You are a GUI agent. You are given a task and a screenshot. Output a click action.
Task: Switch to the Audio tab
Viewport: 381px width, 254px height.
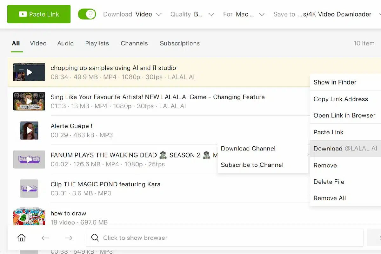point(65,43)
